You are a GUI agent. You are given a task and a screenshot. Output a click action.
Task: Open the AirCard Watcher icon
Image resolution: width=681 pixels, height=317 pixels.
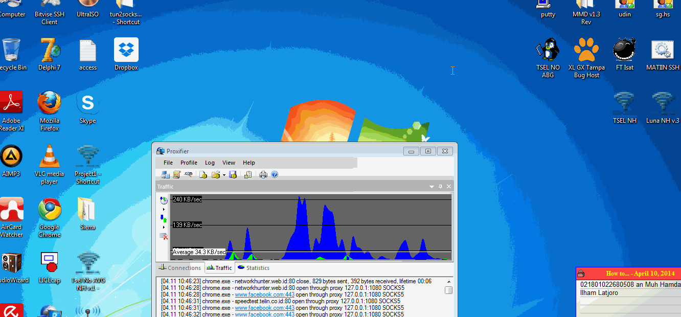point(11,217)
